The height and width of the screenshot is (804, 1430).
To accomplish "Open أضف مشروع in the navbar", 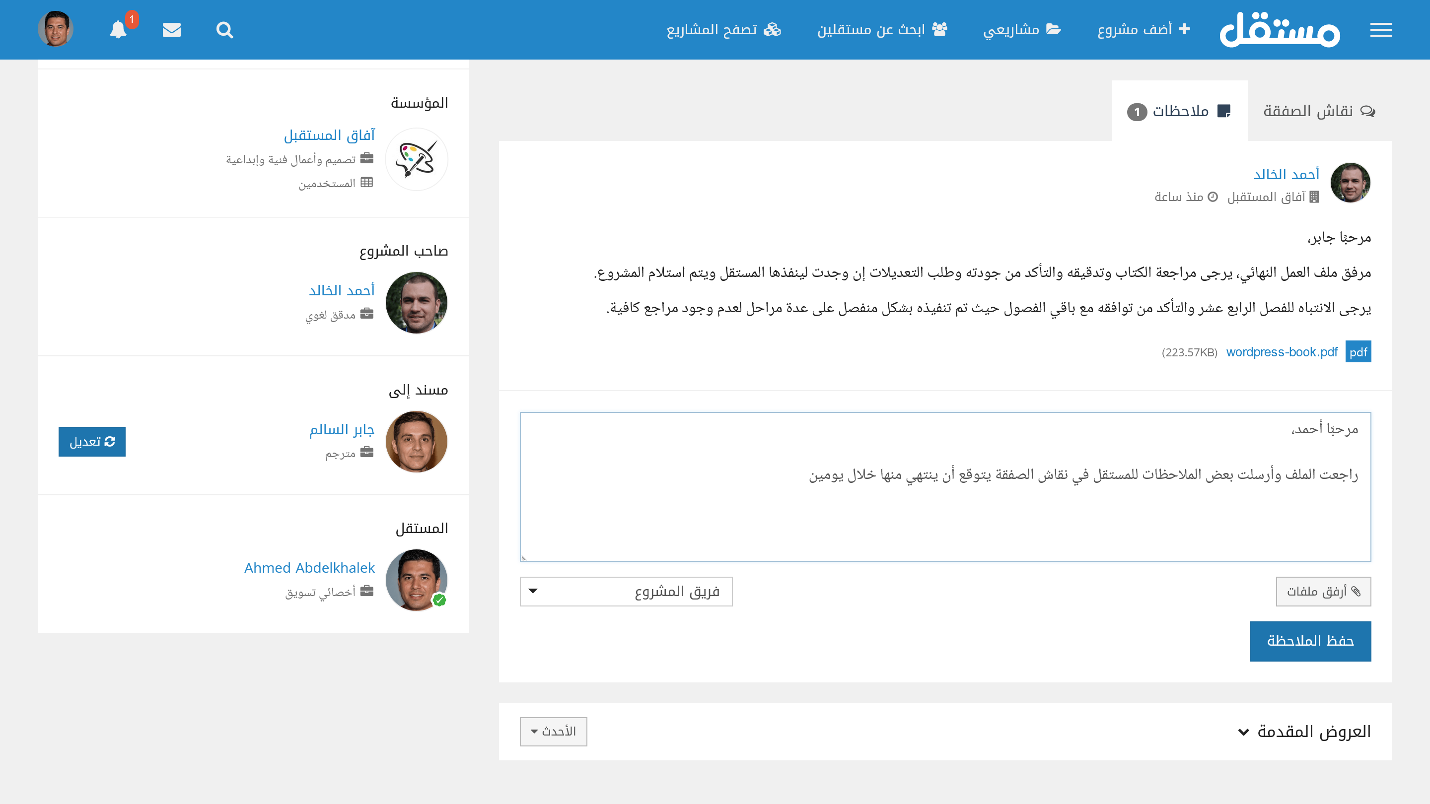I will pyautogui.click(x=1144, y=29).
